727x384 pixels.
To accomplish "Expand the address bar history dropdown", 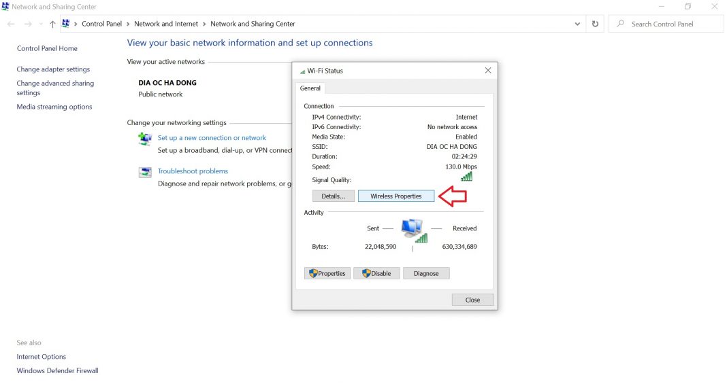I will (x=577, y=24).
